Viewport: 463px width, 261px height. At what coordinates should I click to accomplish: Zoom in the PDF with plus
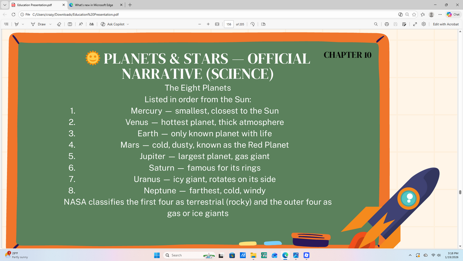208,24
